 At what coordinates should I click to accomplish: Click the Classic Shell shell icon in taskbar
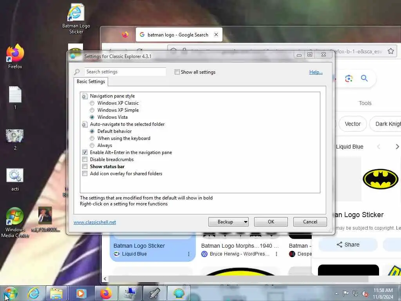point(179,293)
